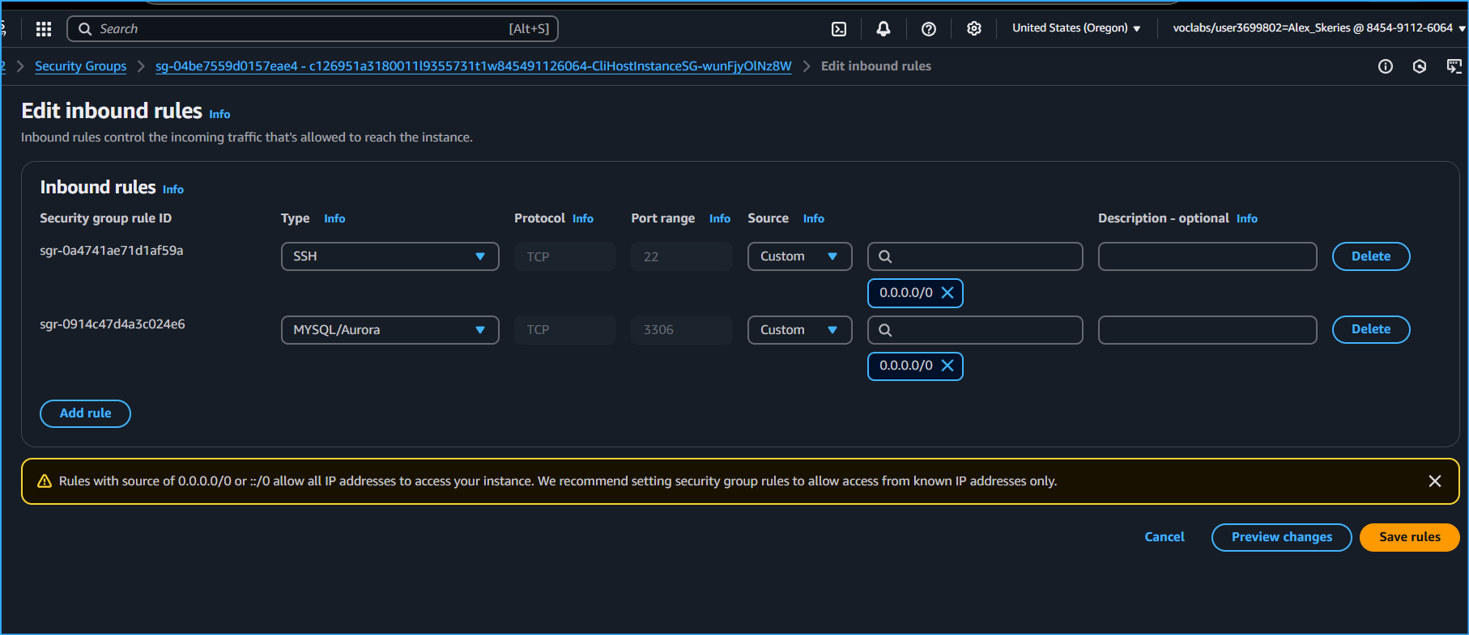Click the screen tutorial icon at far right

[1454, 66]
